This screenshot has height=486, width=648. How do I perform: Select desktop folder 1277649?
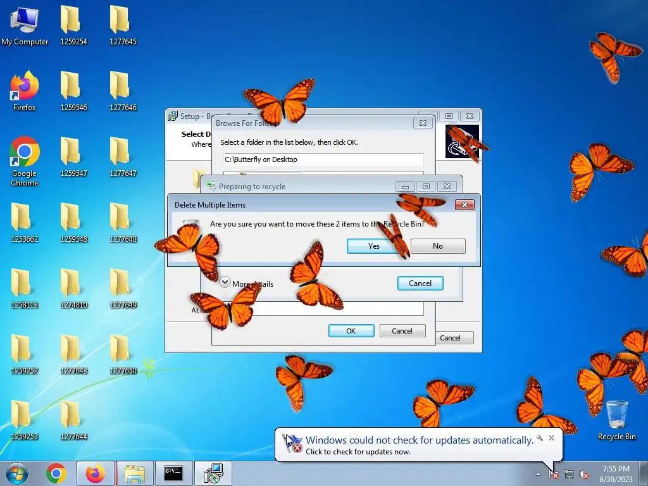click(123, 289)
